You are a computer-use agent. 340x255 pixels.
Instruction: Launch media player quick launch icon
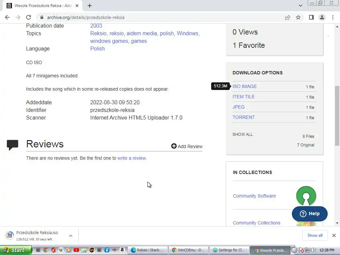click(x=68, y=250)
